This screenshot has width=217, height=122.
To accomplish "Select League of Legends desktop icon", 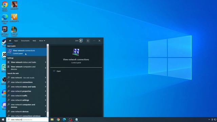I will click(x=14, y=31).
